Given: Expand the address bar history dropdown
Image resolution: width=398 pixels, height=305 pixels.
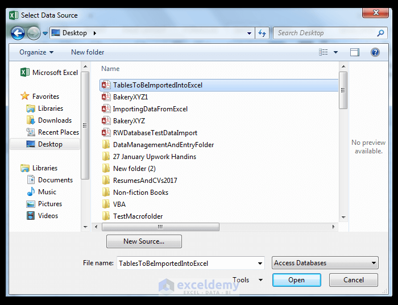Looking at the screenshot, I should coord(249,33).
